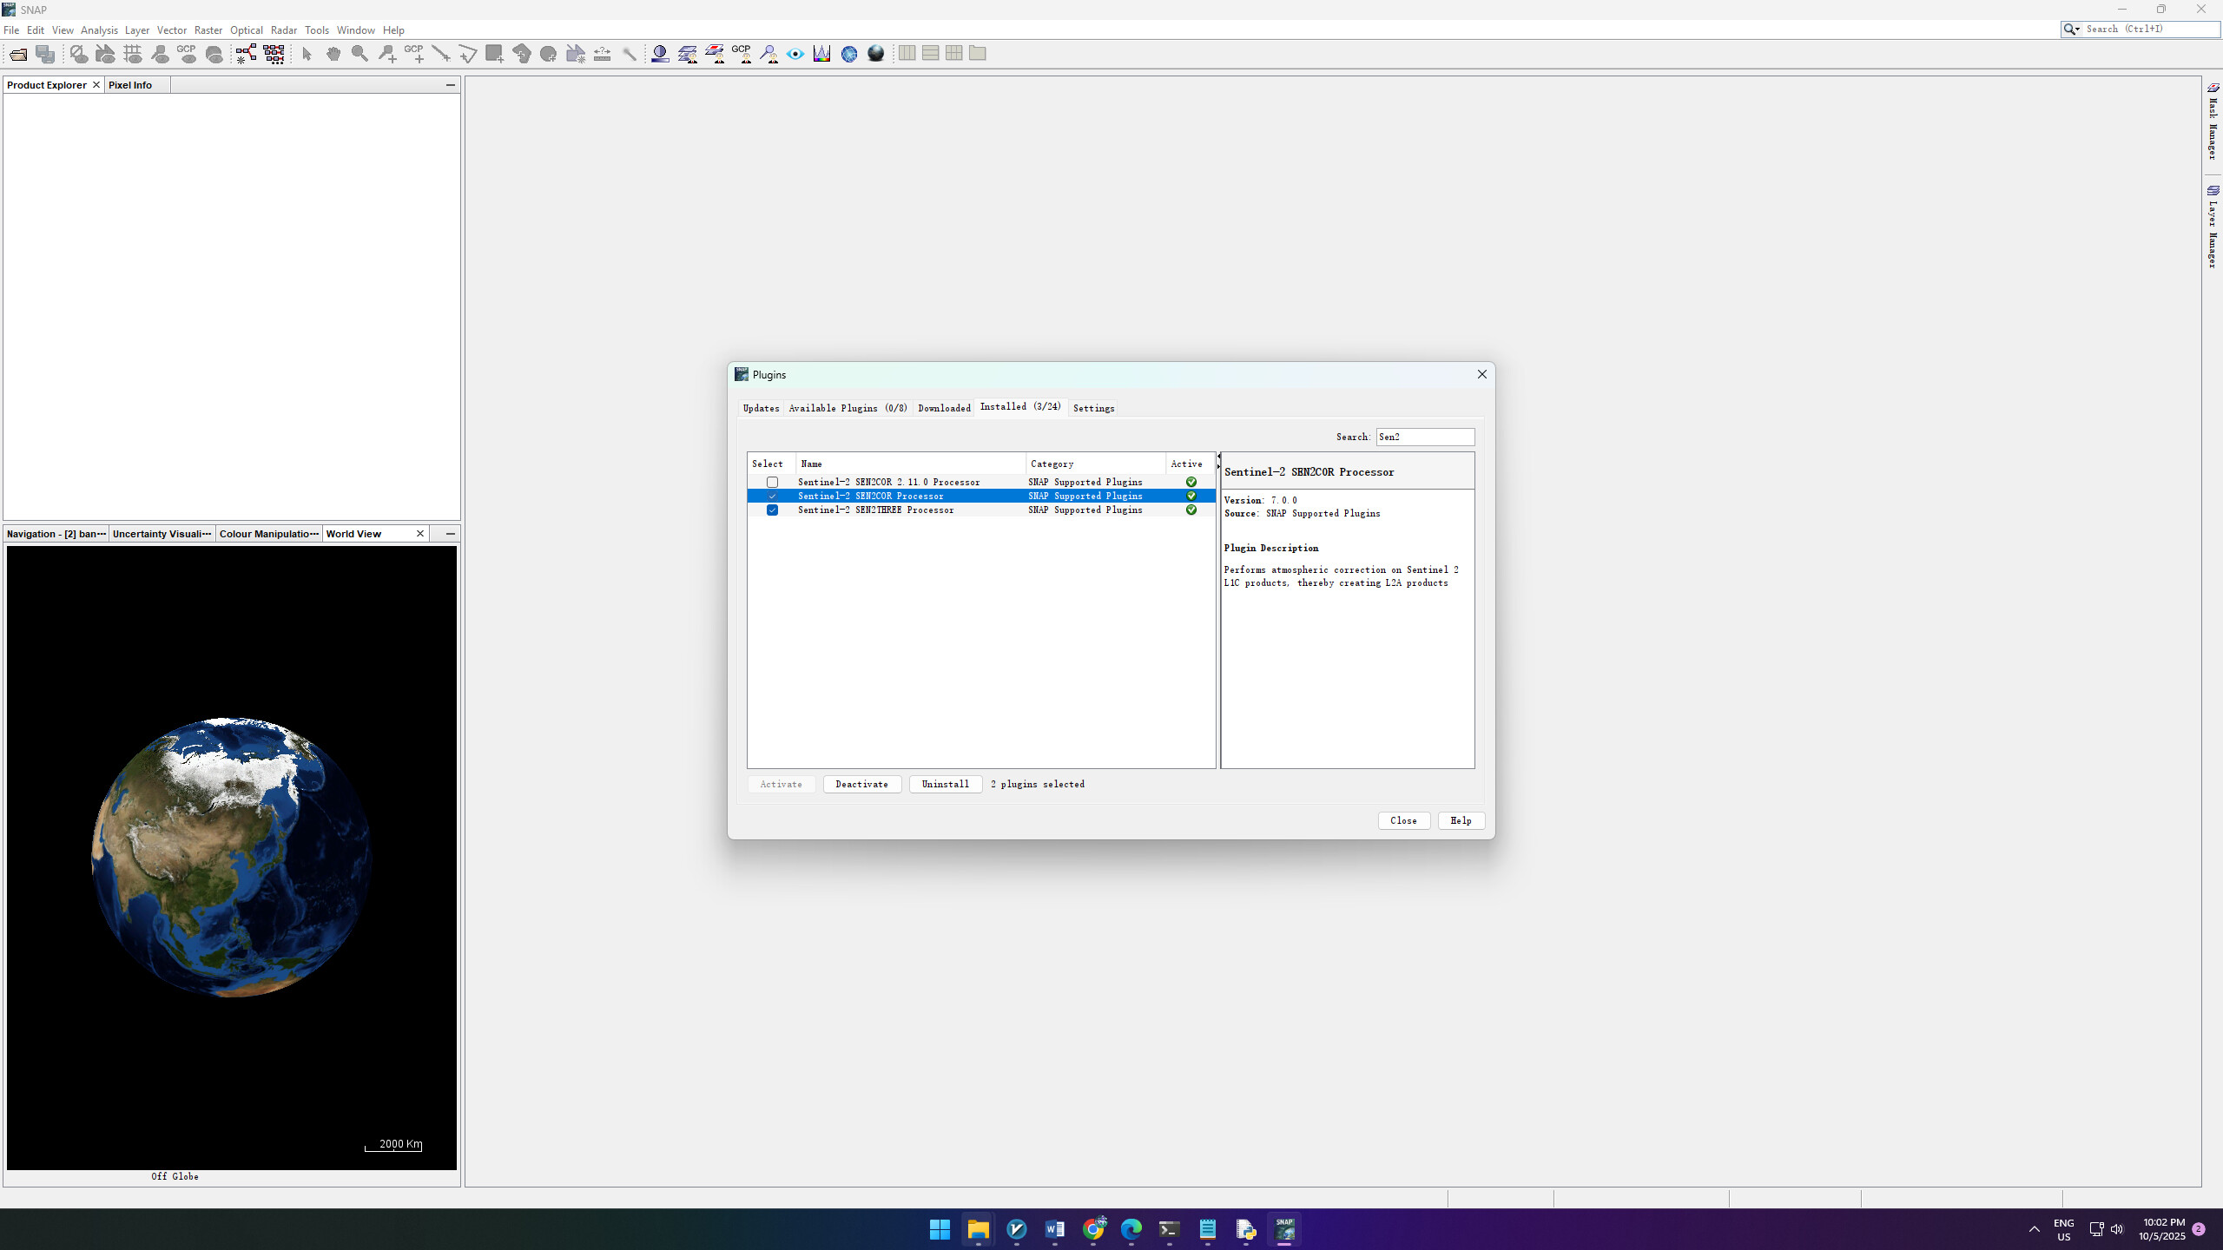Open the Spectrum View icon
Image resolution: width=2223 pixels, height=1250 pixels.
tap(821, 54)
